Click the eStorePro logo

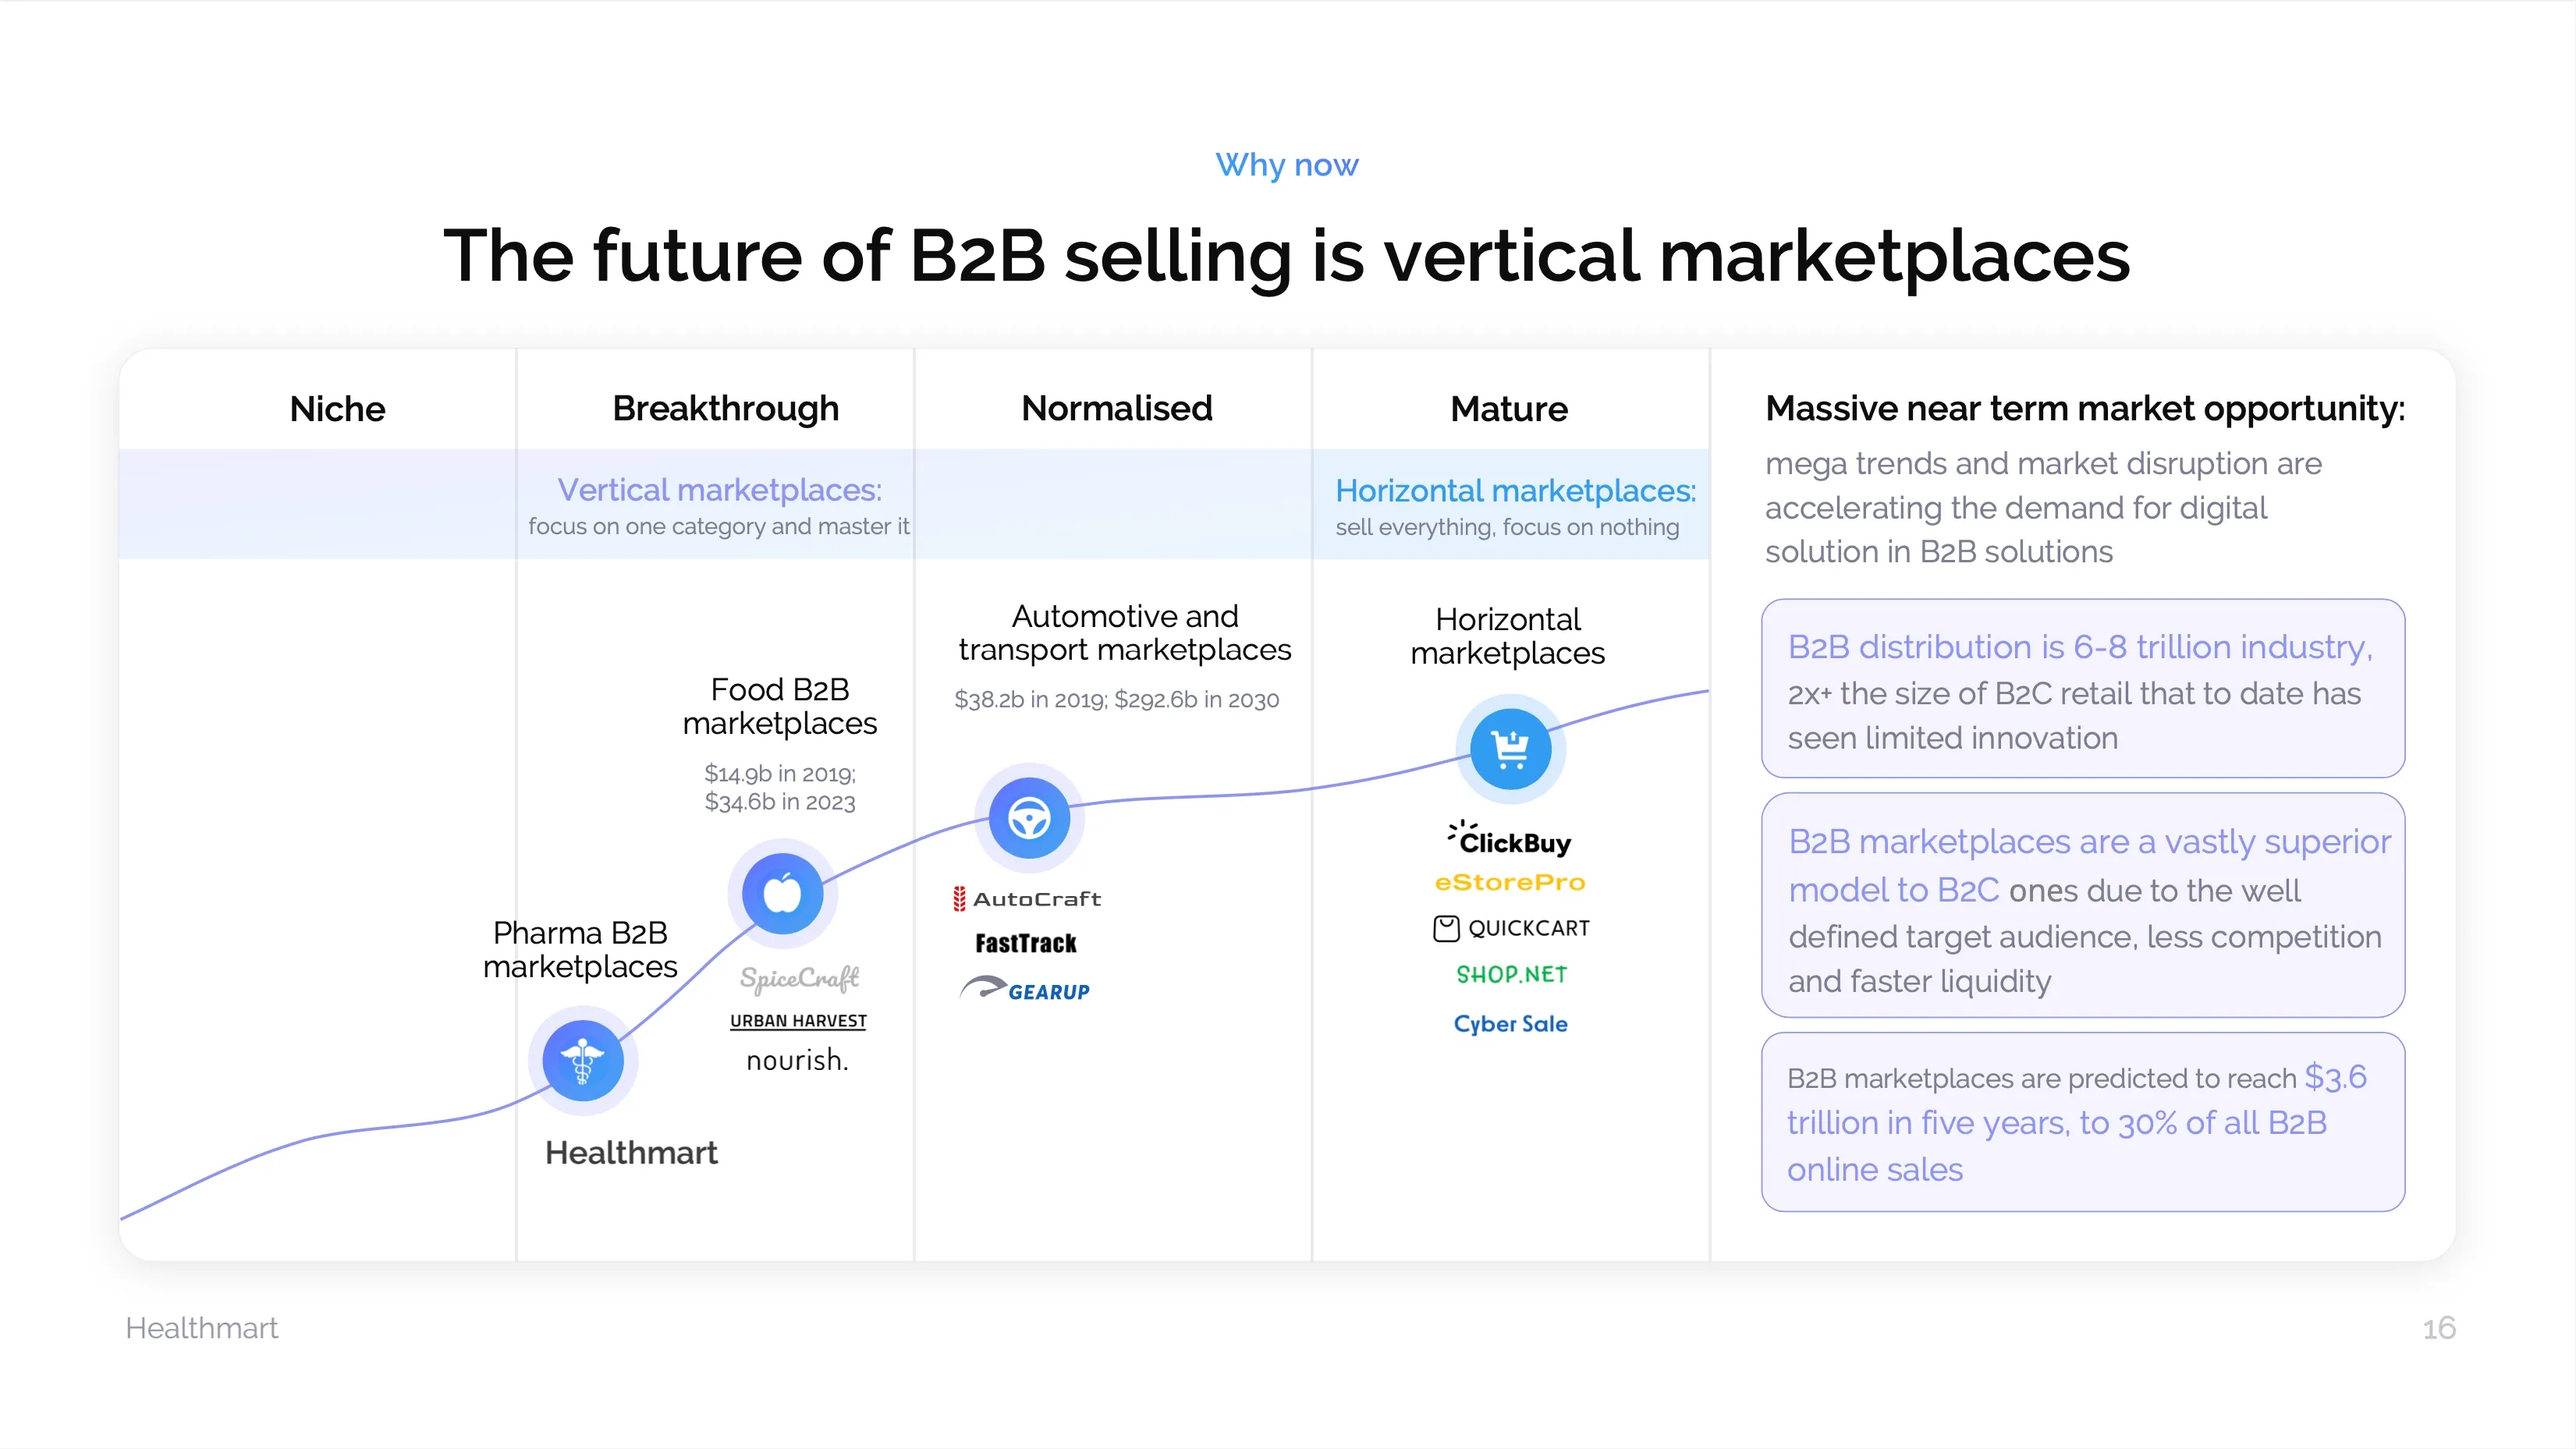1510,883
